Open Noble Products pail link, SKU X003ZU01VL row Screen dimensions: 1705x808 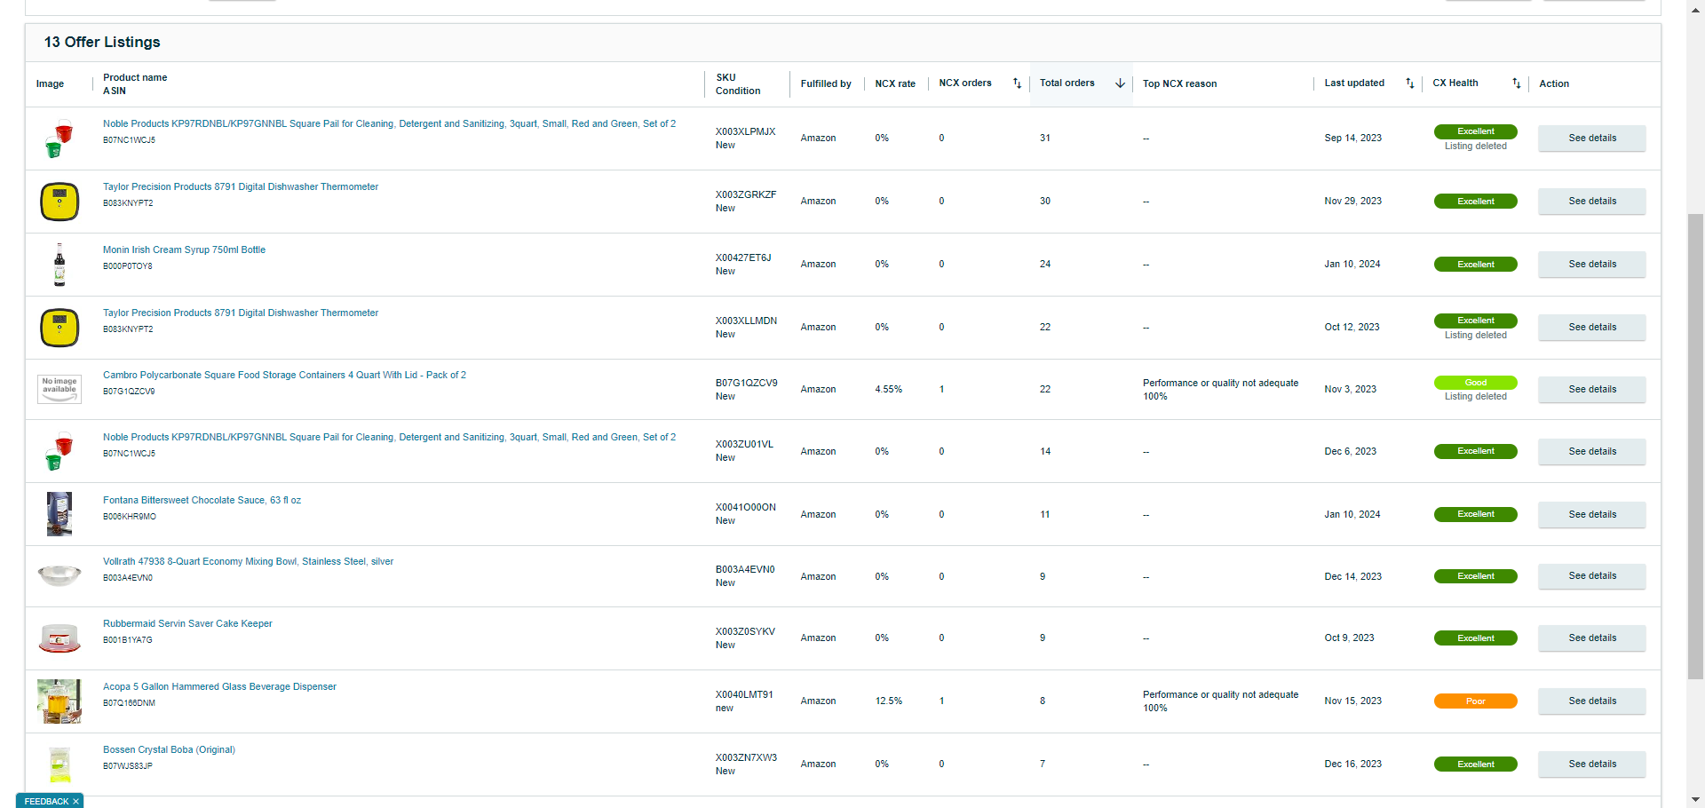pyautogui.click(x=389, y=437)
